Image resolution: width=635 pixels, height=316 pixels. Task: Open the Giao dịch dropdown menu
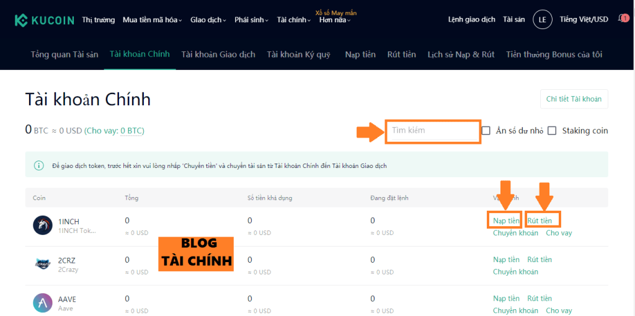tap(208, 20)
